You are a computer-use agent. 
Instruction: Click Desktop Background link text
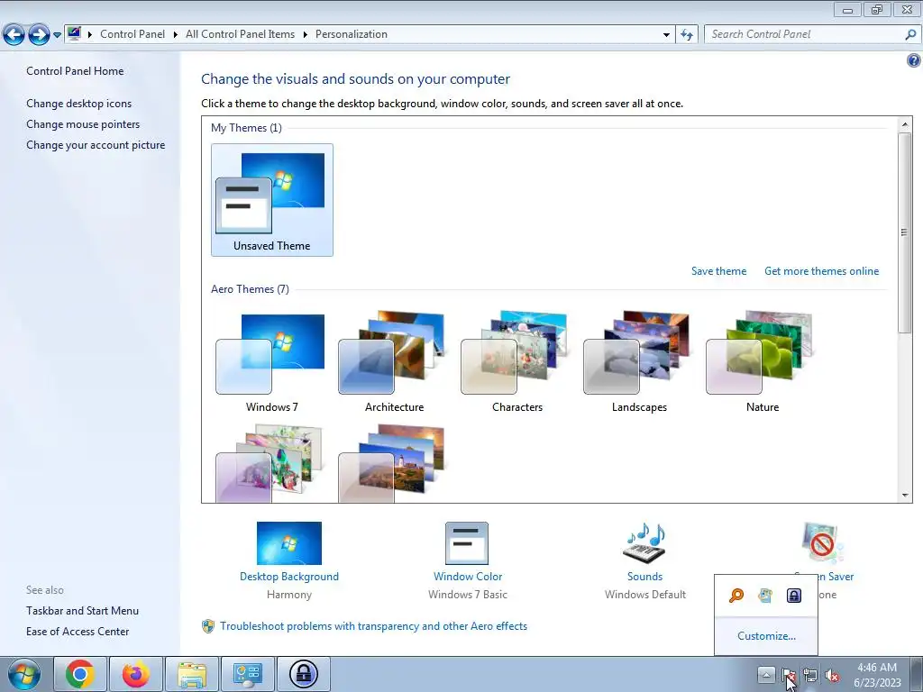pos(289,577)
